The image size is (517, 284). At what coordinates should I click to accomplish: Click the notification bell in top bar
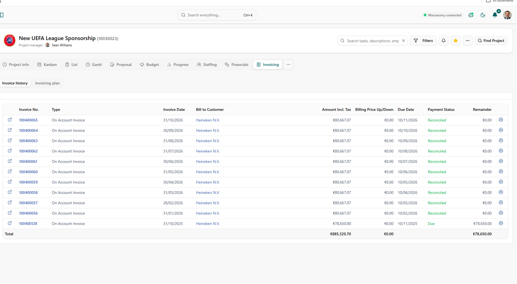[x=495, y=15]
